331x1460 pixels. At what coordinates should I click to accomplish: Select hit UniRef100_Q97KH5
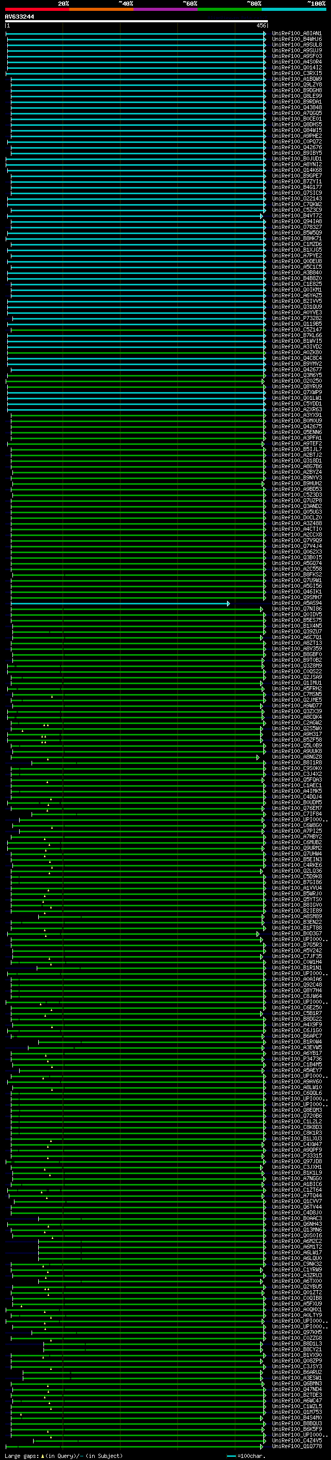coord(296,1333)
